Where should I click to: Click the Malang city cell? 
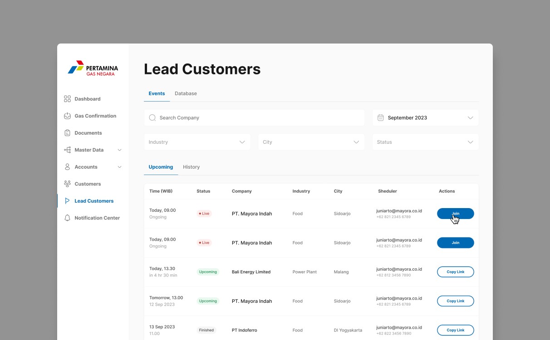click(341, 272)
